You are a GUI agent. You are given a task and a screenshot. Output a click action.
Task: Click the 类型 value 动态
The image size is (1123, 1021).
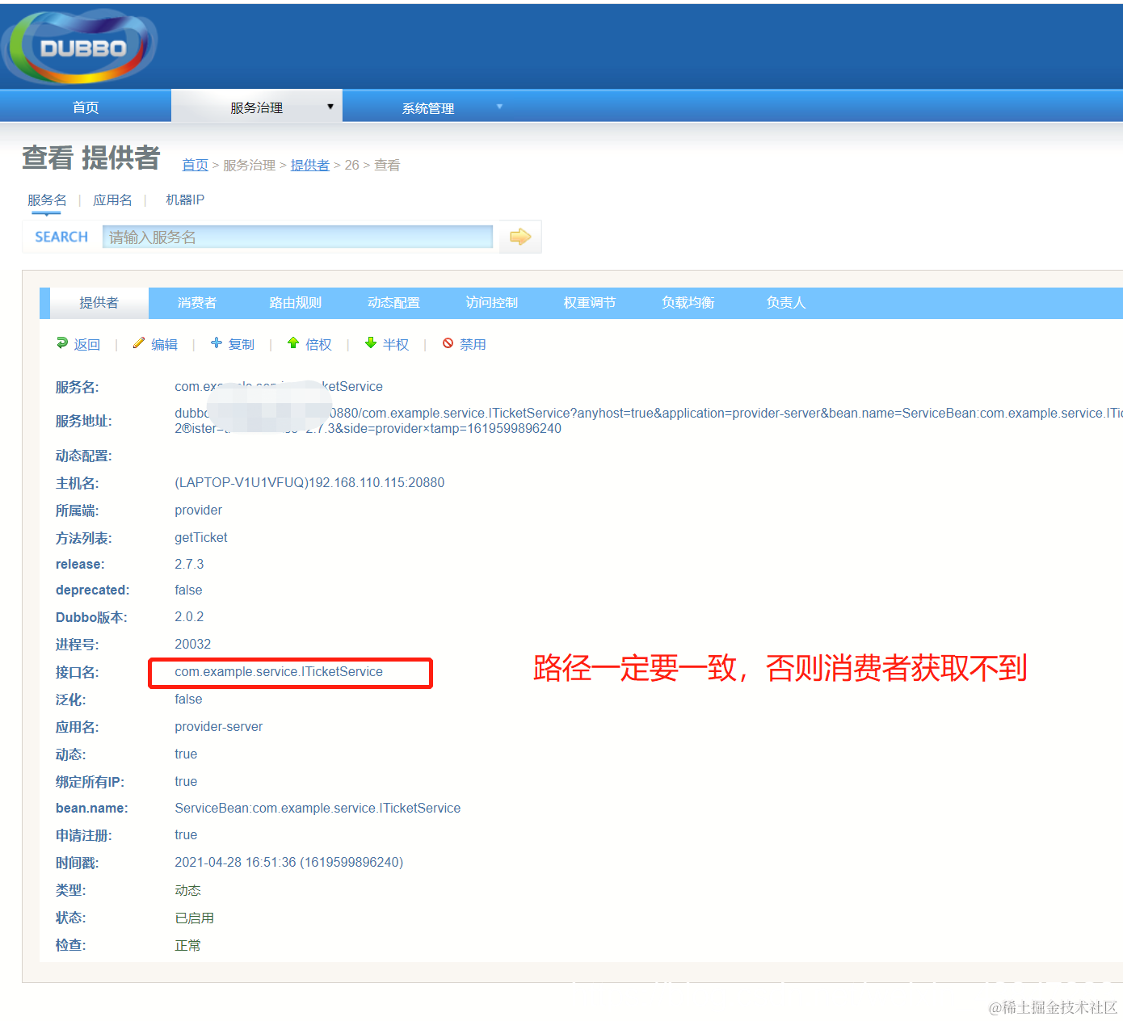point(187,890)
